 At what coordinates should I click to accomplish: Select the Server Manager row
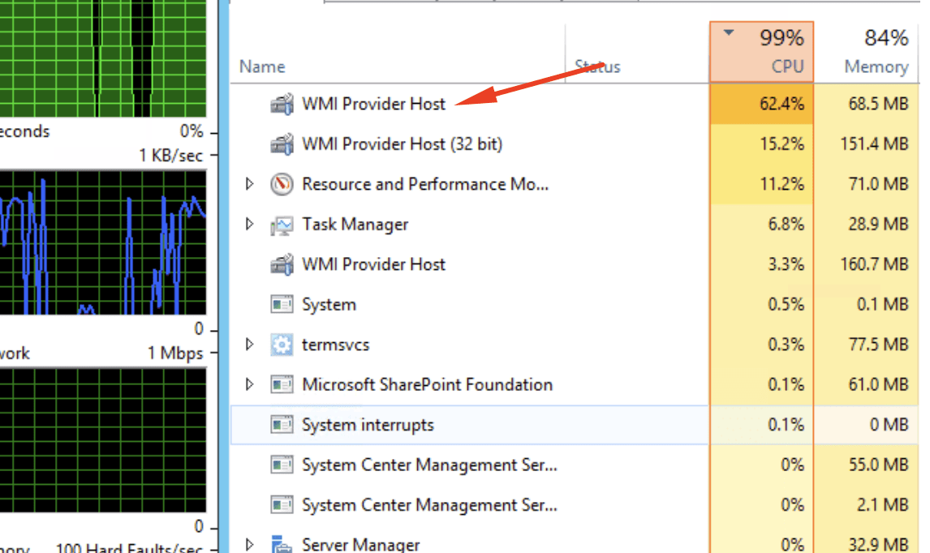tap(575, 541)
